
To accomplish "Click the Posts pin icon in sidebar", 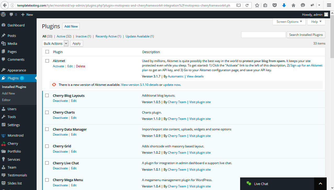I will coord(3,36).
